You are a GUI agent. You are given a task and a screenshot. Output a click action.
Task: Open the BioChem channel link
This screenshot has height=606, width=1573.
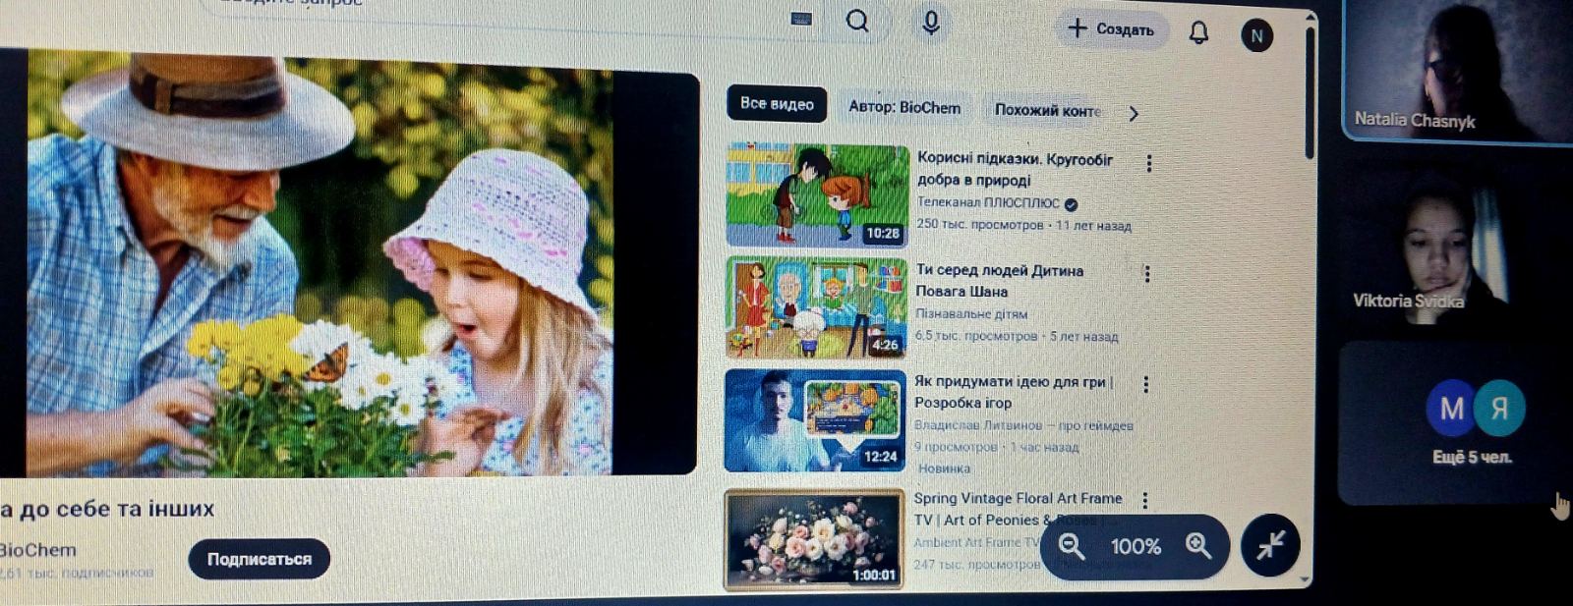(x=37, y=550)
